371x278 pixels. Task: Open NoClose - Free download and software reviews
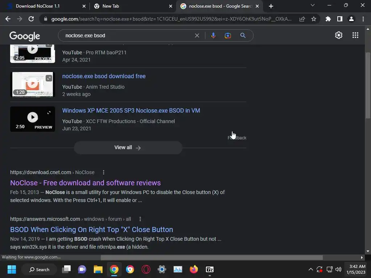[86, 183]
